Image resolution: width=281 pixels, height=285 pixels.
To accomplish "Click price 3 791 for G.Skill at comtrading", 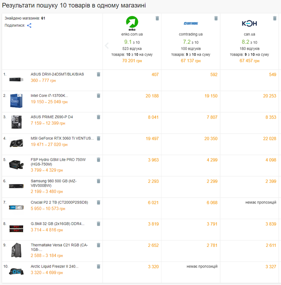I will (x=212, y=224).
